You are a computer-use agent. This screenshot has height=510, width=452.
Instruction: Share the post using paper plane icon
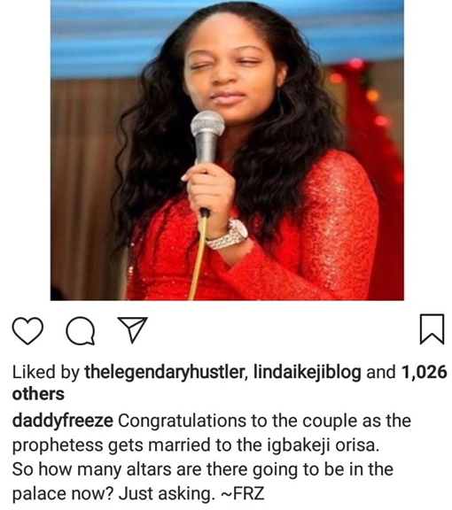(x=132, y=329)
